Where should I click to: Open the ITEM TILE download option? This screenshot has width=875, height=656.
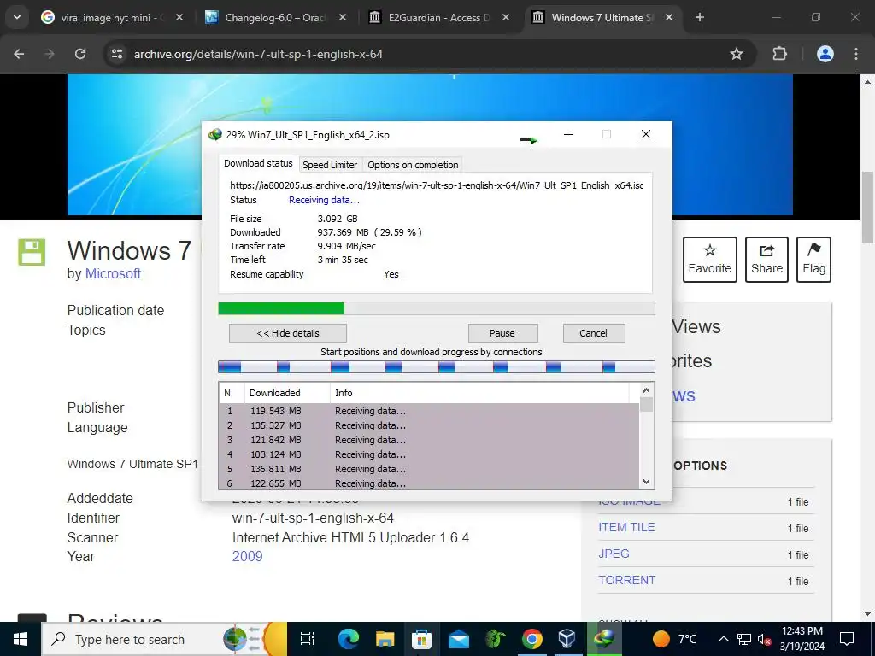[x=626, y=527]
